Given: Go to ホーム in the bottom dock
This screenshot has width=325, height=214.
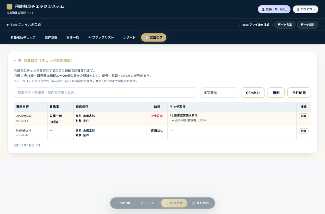Looking at the screenshot, I should (148, 203).
